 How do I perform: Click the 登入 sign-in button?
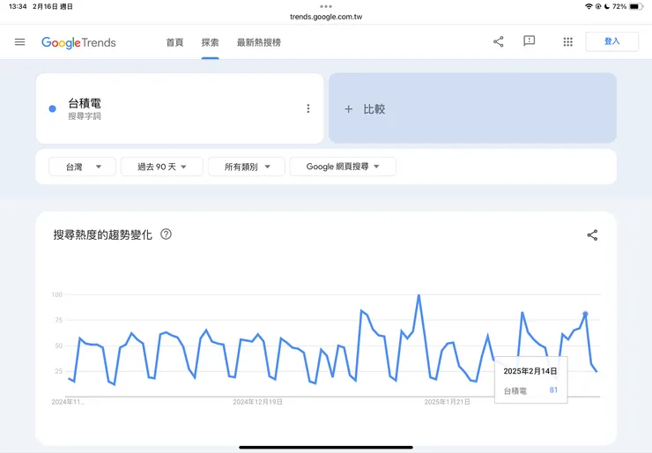[x=611, y=41]
